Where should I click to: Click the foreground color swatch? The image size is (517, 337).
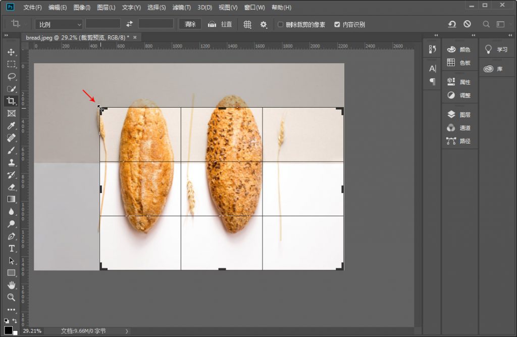(8, 330)
